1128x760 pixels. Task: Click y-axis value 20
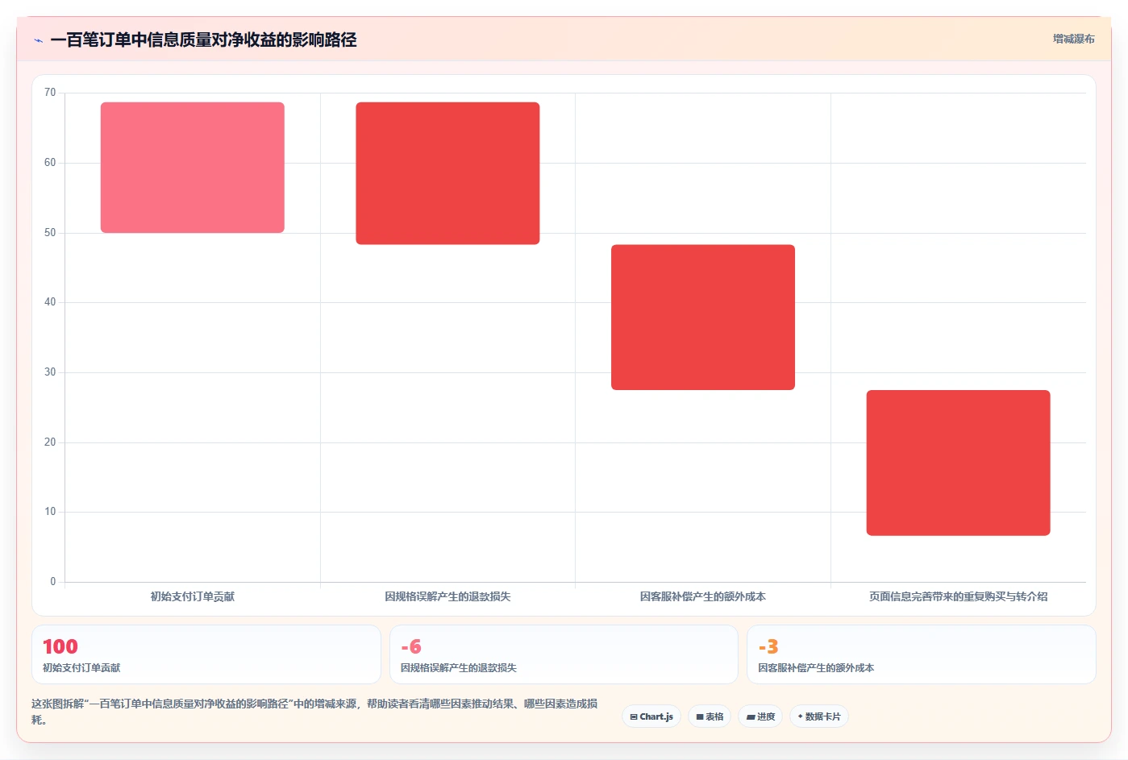(x=50, y=442)
